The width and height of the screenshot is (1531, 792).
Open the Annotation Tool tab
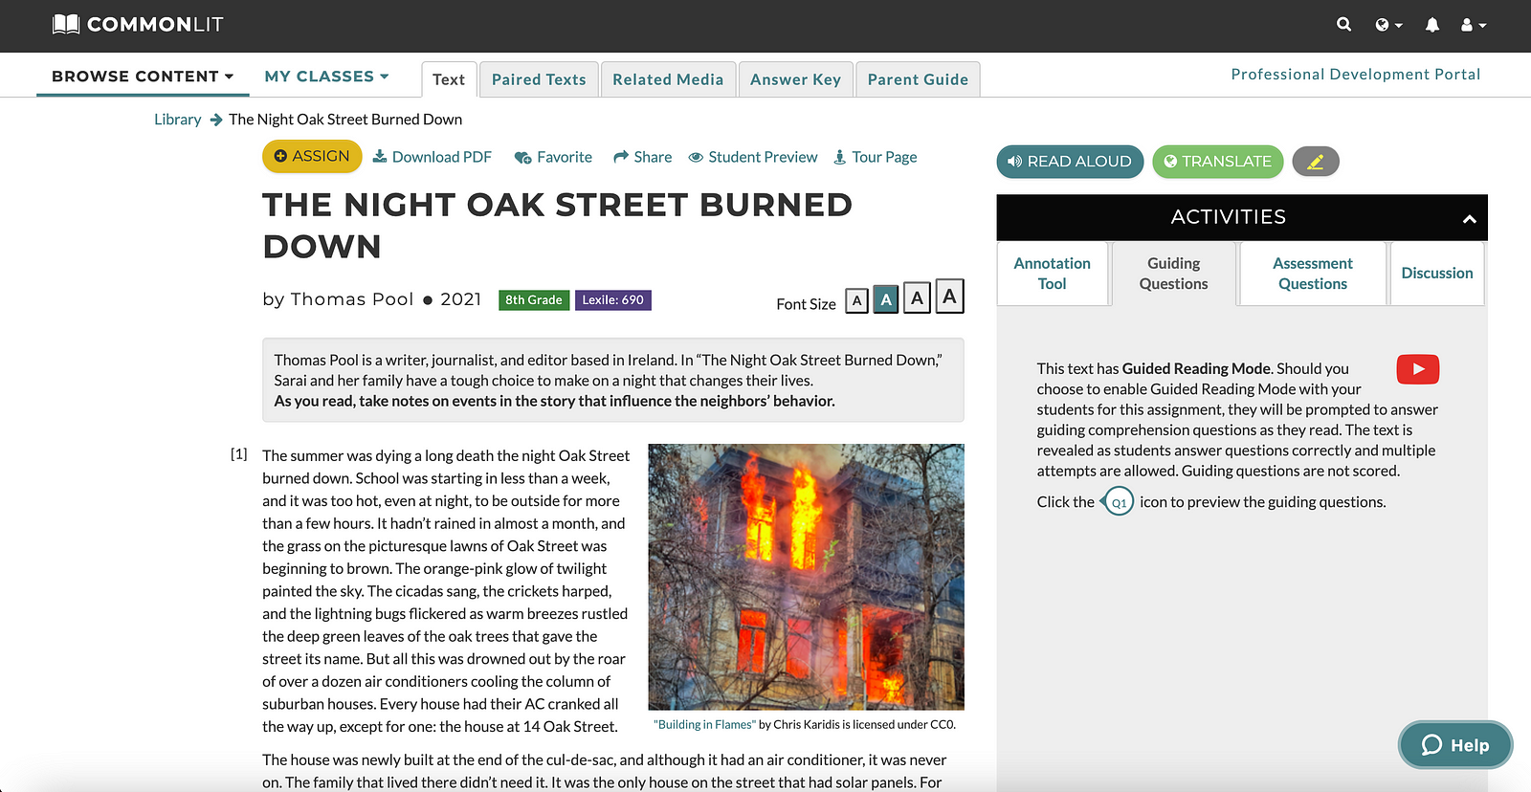click(x=1052, y=274)
